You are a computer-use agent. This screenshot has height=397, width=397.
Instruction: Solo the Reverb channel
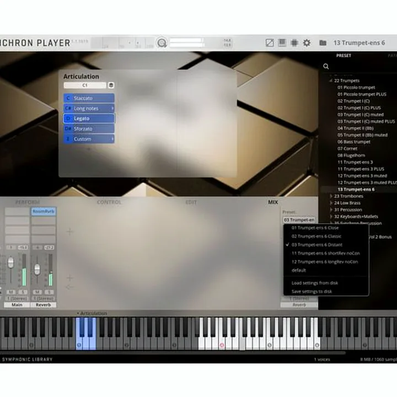[x=50, y=292]
